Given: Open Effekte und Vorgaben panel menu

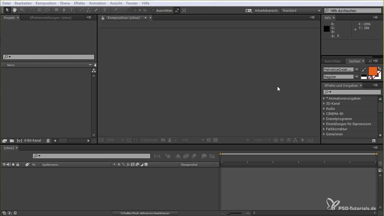Looking at the screenshot, I should point(375,85).
